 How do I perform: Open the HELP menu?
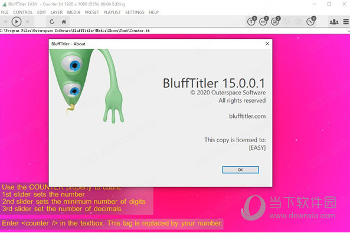[x=154, y=12]
